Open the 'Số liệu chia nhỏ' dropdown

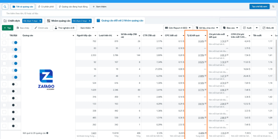[x=207, y=28]
